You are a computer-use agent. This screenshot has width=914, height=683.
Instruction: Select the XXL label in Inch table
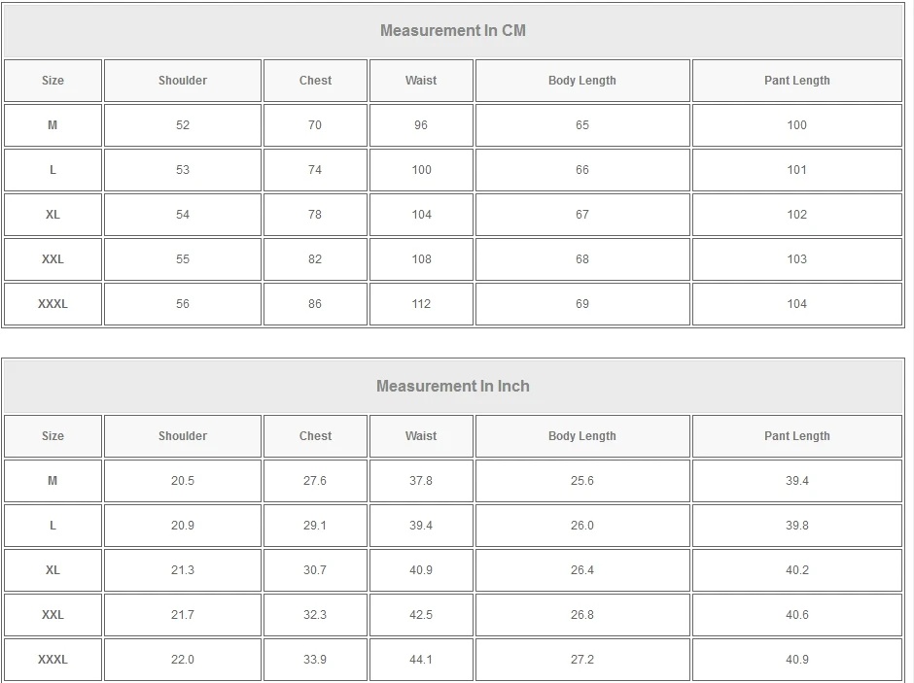point(53,615)
